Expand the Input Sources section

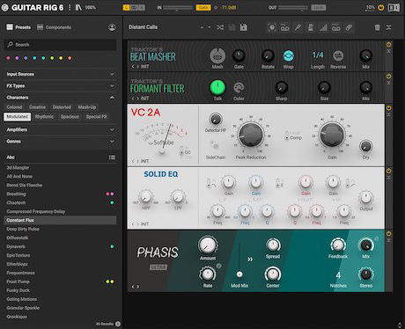coord(60,74)
